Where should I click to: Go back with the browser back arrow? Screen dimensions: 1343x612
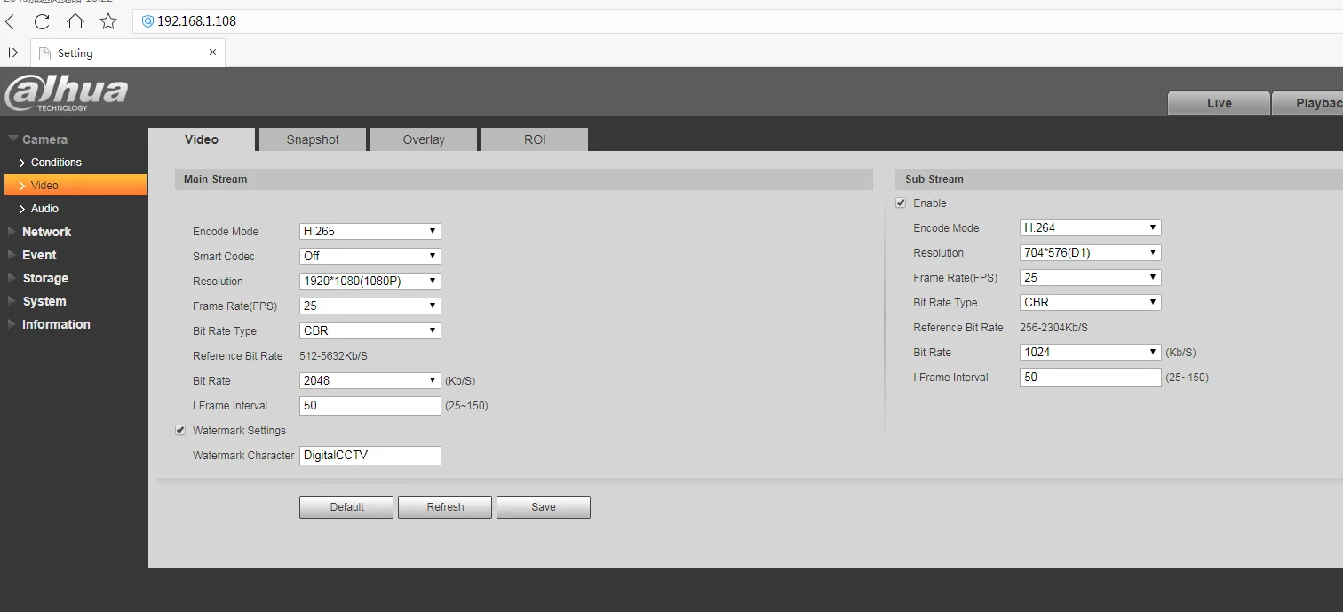click(11, 21)
